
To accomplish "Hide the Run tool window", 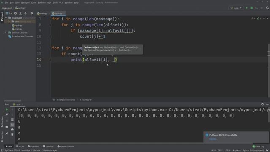I will tap(267, 104).
